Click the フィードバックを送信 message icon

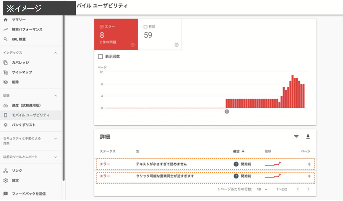click(x=6, y=194)
